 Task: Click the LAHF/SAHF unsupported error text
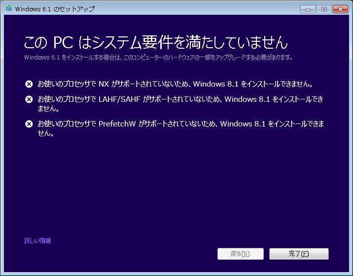[x=180, y=104]
